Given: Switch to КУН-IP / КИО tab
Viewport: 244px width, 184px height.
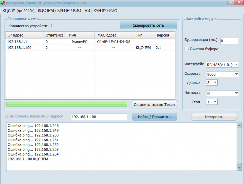Looking at the screenshot, I should click(105, 11).
